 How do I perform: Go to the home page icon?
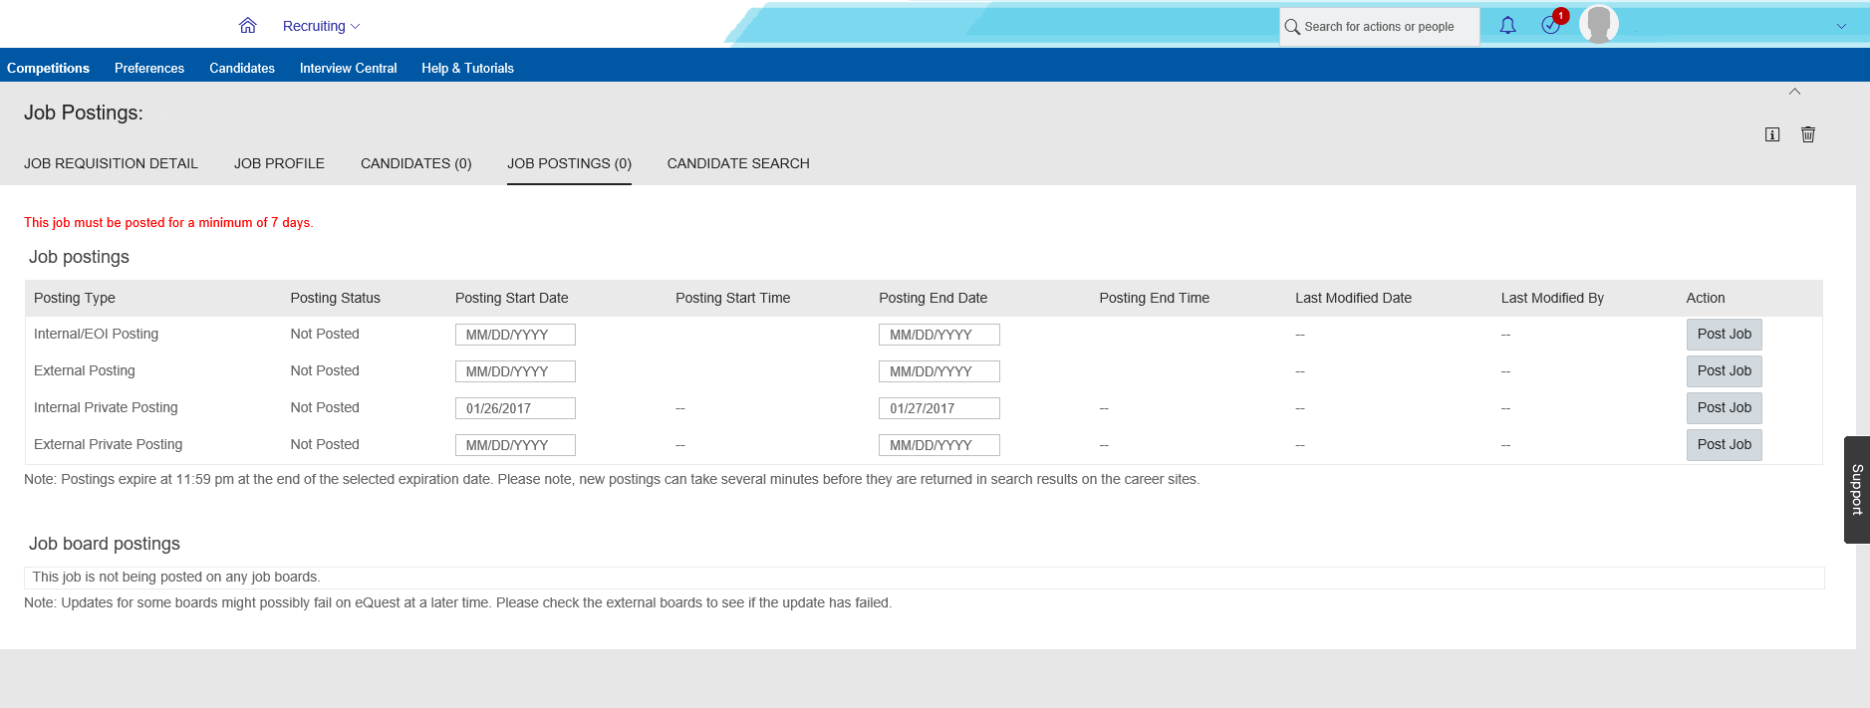pos(248,26)
